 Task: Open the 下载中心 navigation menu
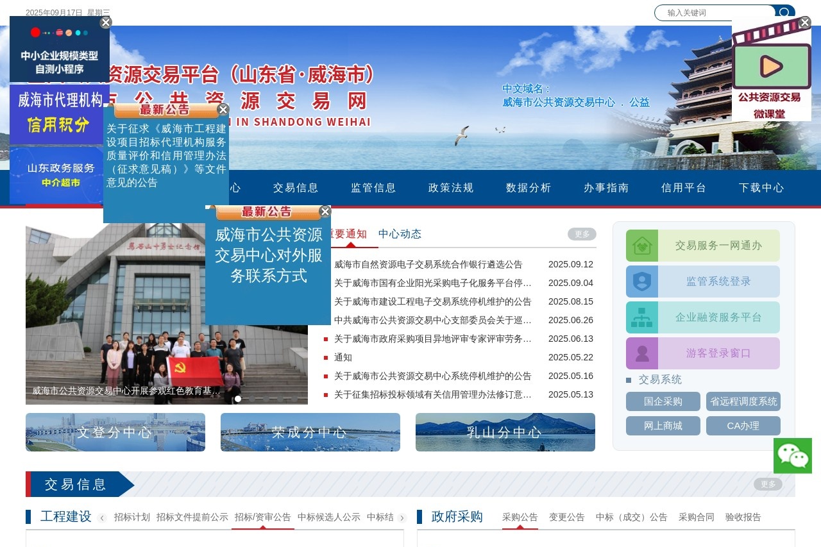[x=761, y=188]
